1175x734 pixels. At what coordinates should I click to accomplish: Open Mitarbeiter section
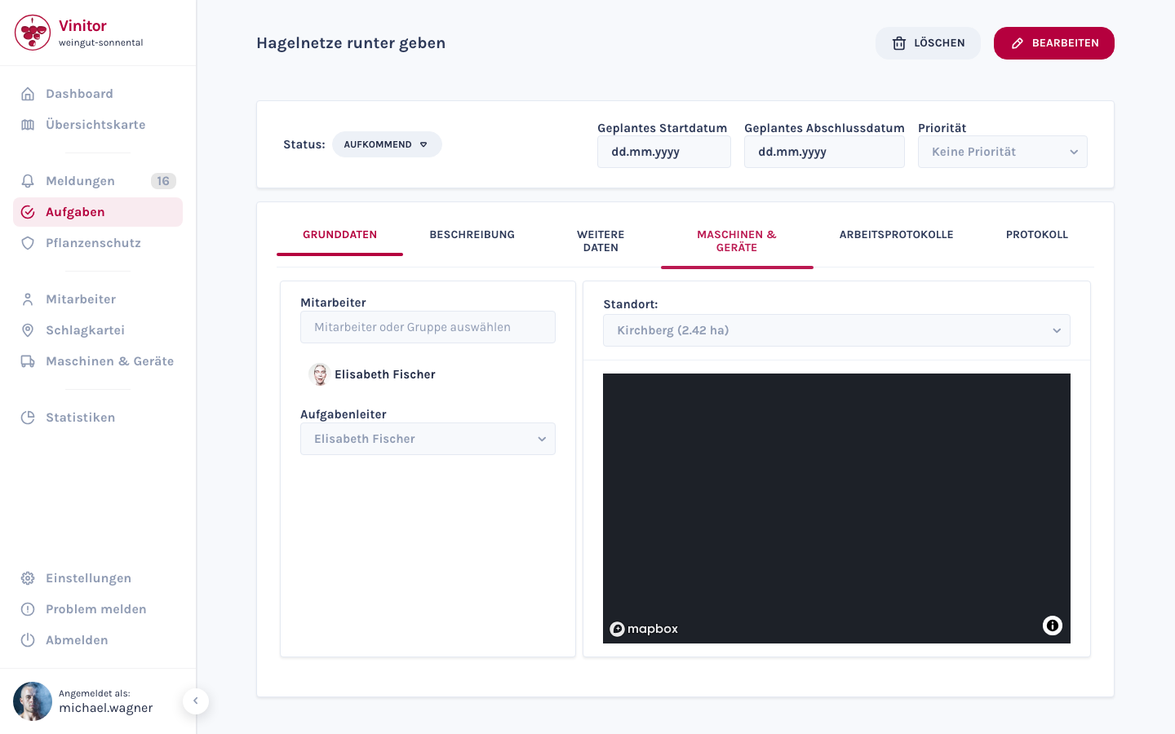click(x=98, y=299)
